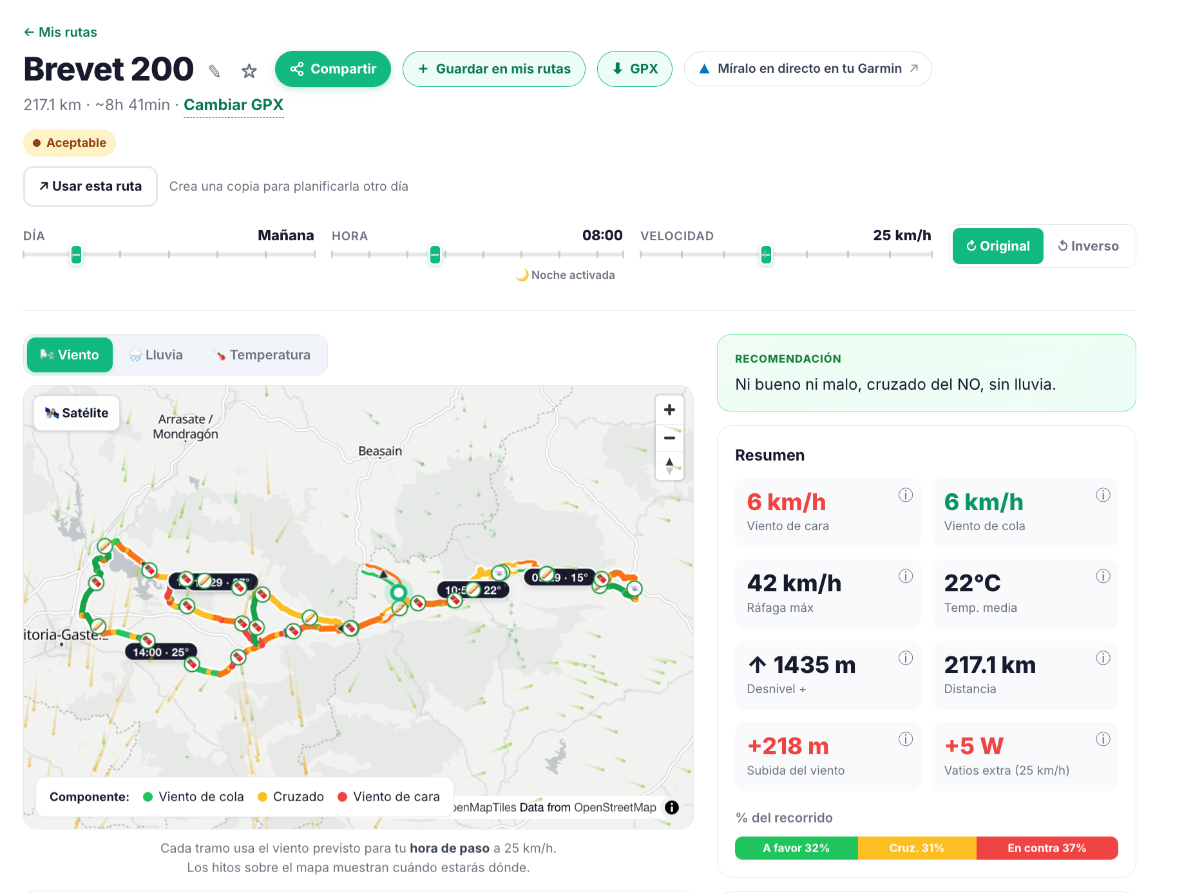Toggle Satélite map view
This screenshot has height=894, width=1193.
coord(77,413)
